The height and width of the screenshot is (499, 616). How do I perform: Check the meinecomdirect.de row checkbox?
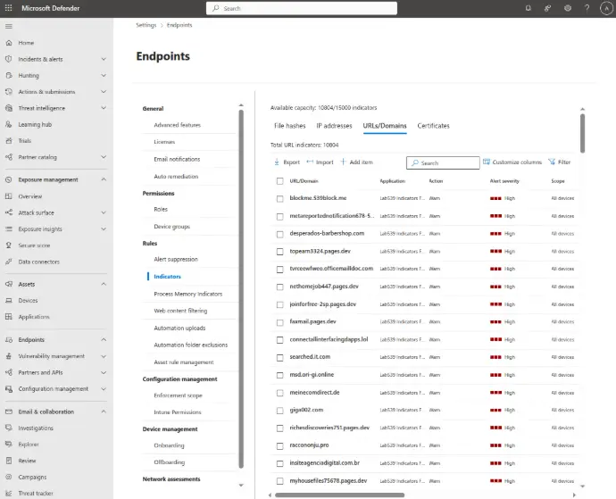pyautogui.click(x=279, y=393)
